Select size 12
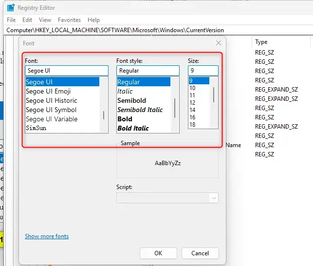The width and height of the screenshot is (313, 266). pyautogui.click(x=199, y=103)
